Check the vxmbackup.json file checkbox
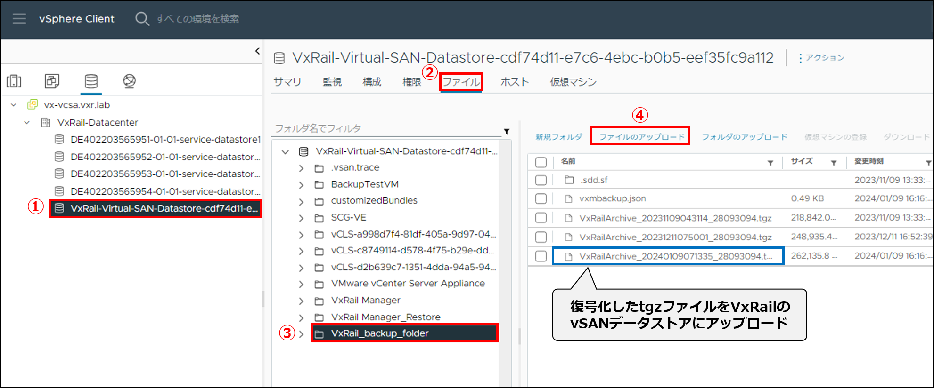 pos(541,199)
